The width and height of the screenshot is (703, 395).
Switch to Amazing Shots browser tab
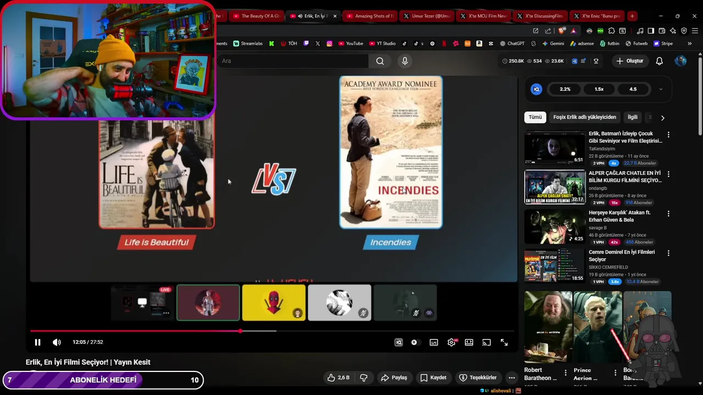370,16
